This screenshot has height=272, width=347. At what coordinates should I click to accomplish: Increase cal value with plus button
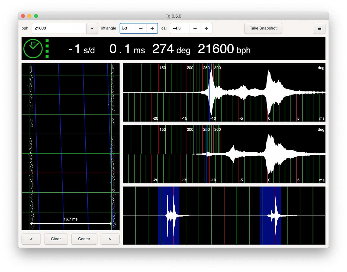click(x=206, y=28)
